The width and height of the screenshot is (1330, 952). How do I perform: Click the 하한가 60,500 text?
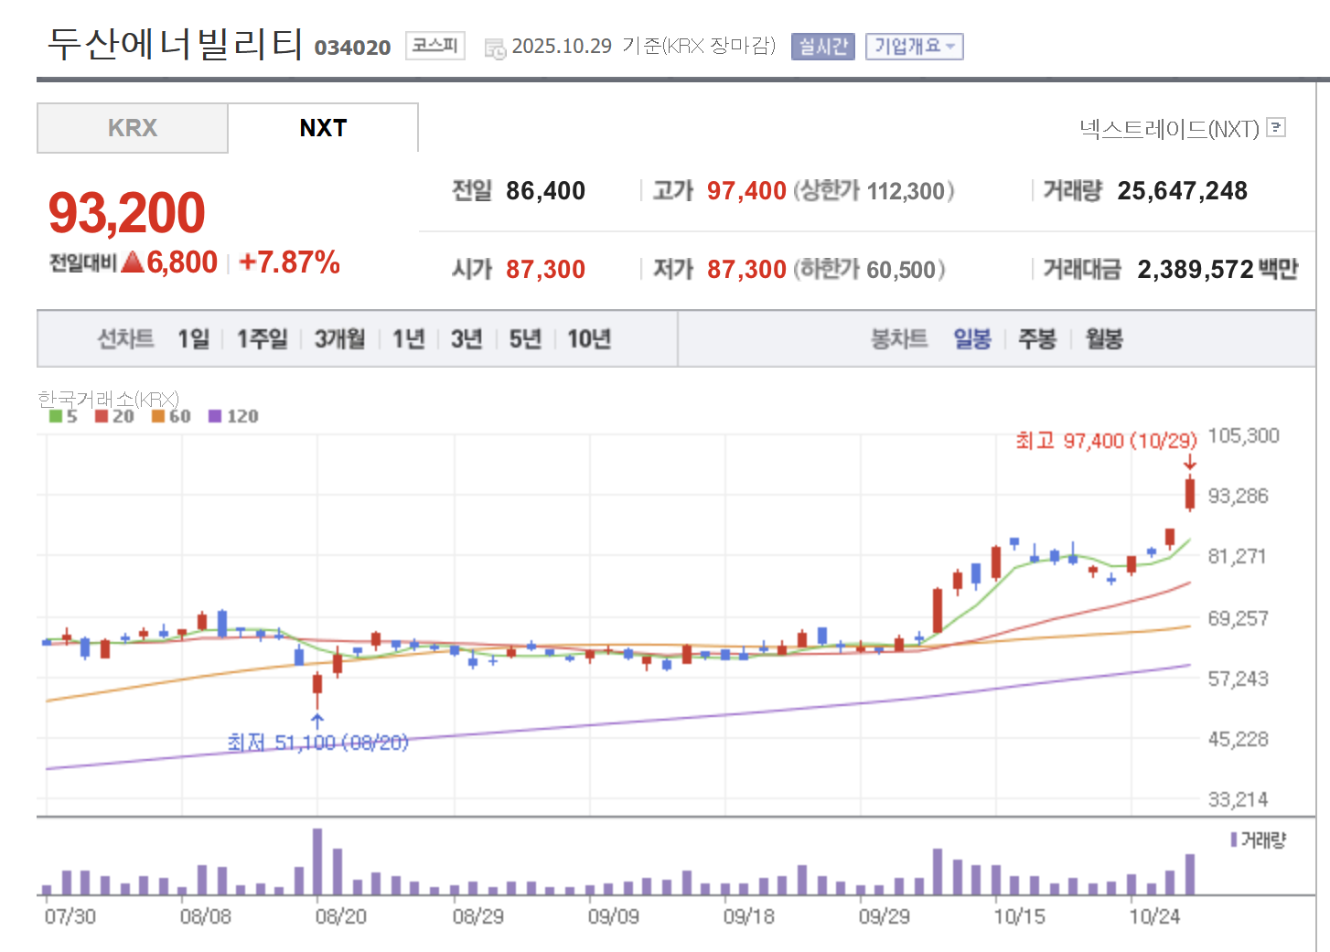tap(869, 269)
